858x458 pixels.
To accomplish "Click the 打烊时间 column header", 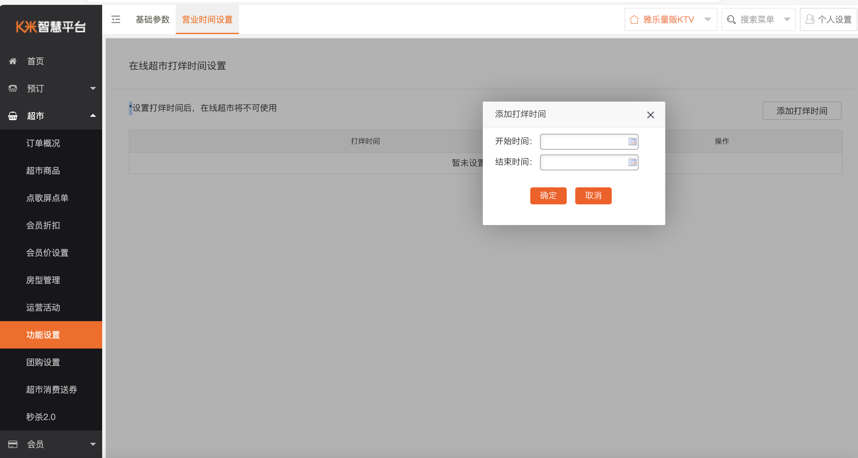I will tap(365, 141).
